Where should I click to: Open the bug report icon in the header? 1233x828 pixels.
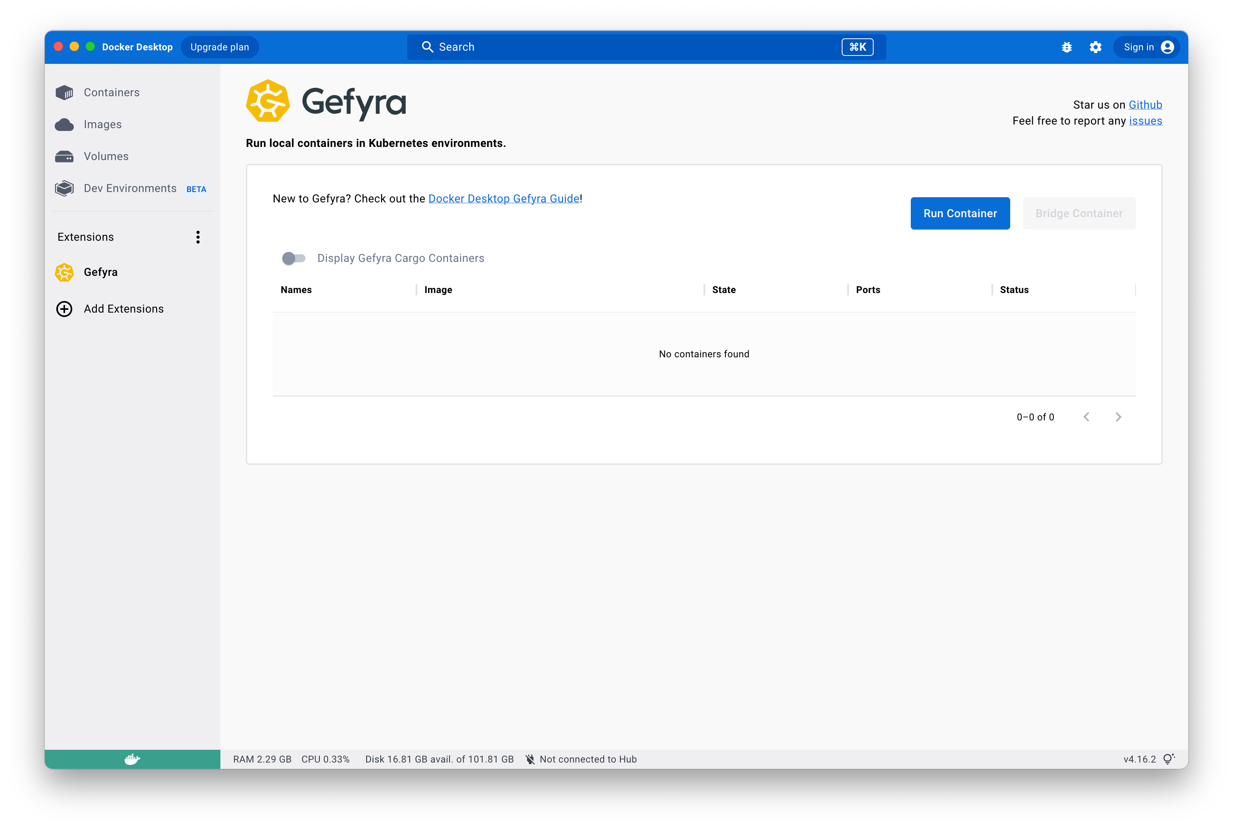click(x=1066, y=47)
